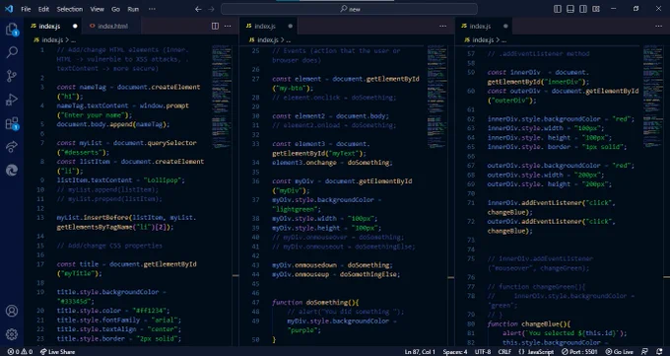
Task: Toggle the secondary side bar layout button
Action: (583, 9)
